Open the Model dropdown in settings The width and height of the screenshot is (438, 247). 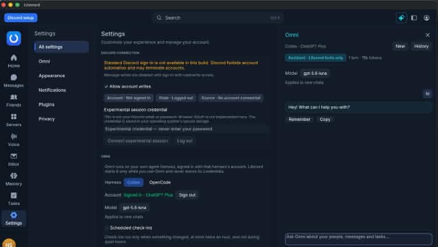[x=135, y=208]
